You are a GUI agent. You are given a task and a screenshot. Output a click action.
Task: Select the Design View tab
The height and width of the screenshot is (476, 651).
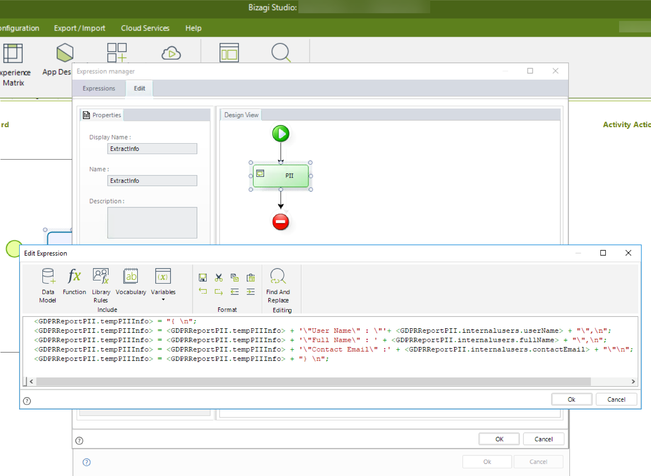click(x=241, y=115)
